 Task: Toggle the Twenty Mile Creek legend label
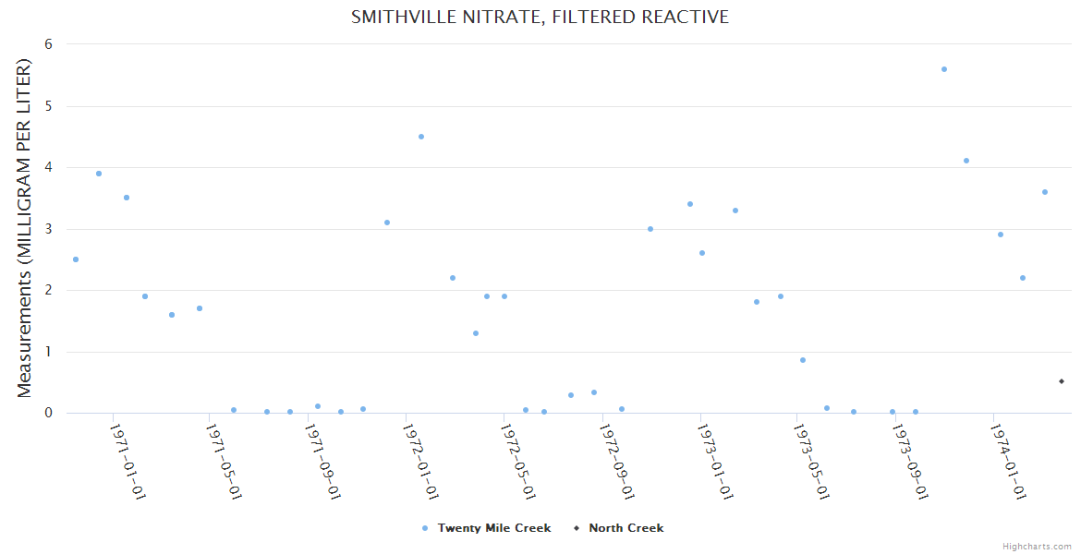click(x=493, y=528)
